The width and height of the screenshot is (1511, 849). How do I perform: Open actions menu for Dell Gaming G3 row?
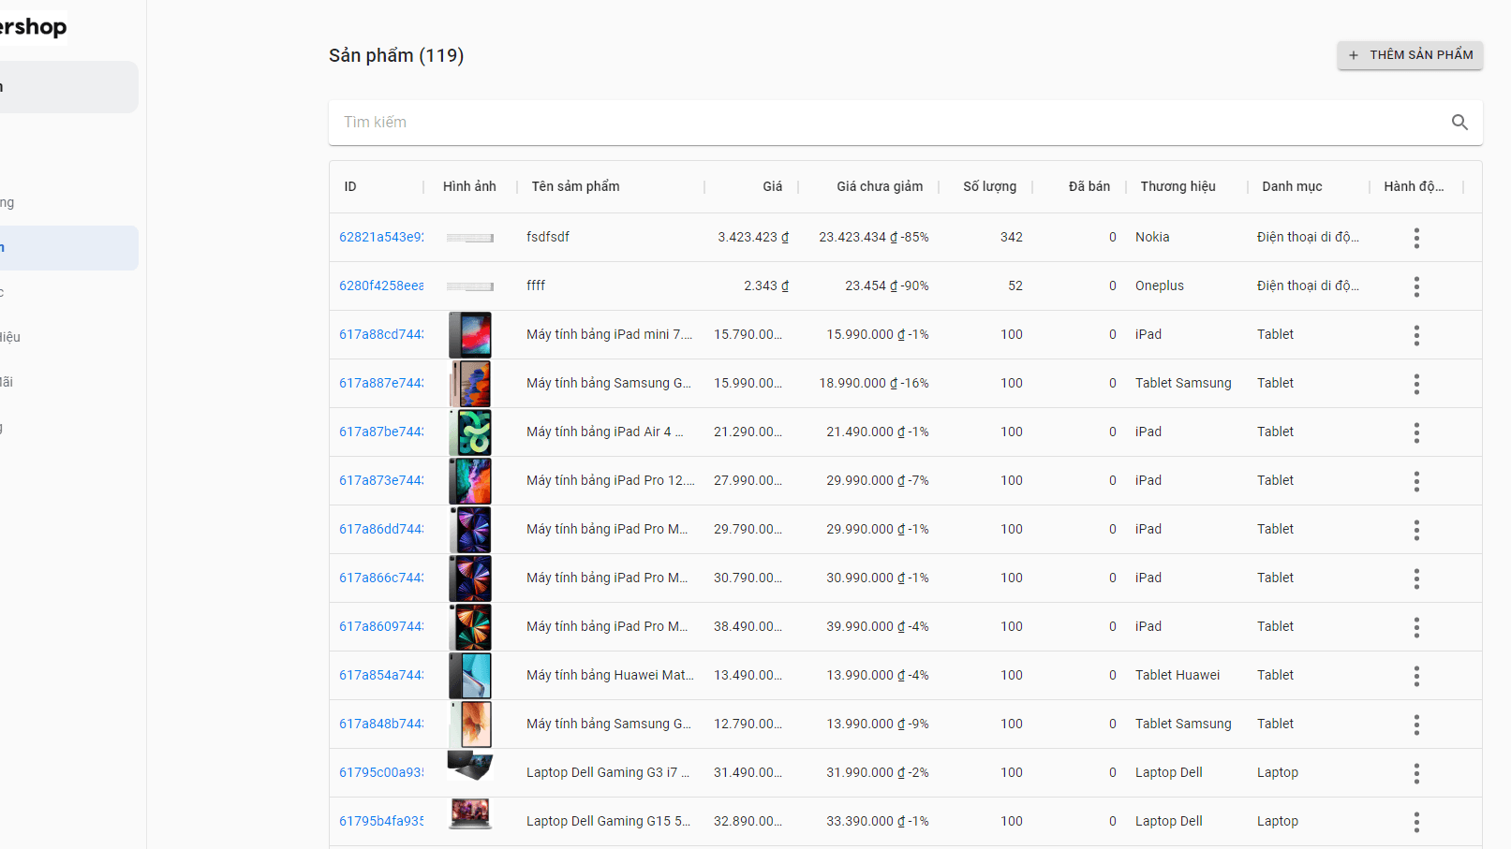click(x=1415, y=773)
